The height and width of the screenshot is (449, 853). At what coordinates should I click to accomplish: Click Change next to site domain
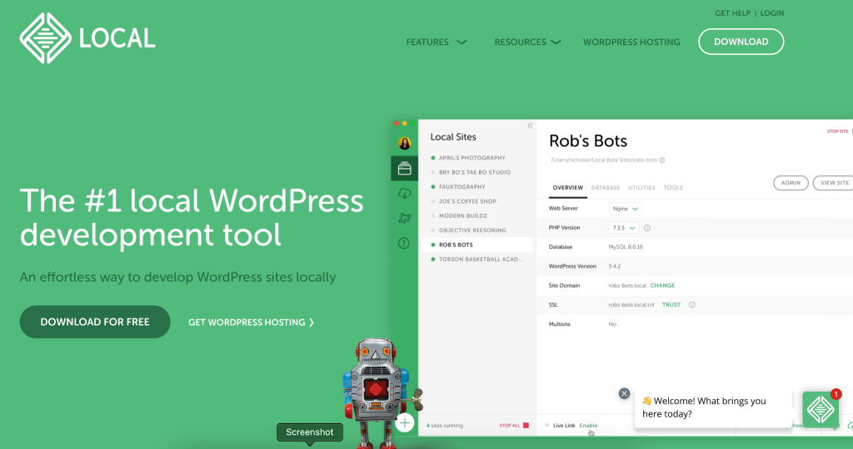[x=662, y=285]
